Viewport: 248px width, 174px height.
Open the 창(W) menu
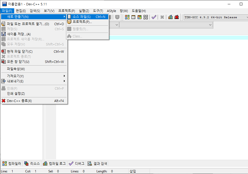pos(124,11)
